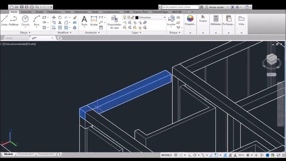Screen dimensions: 286x161
Task: Click the Erase pencil icon in Modificar
Action: click(x=75, y=17)
